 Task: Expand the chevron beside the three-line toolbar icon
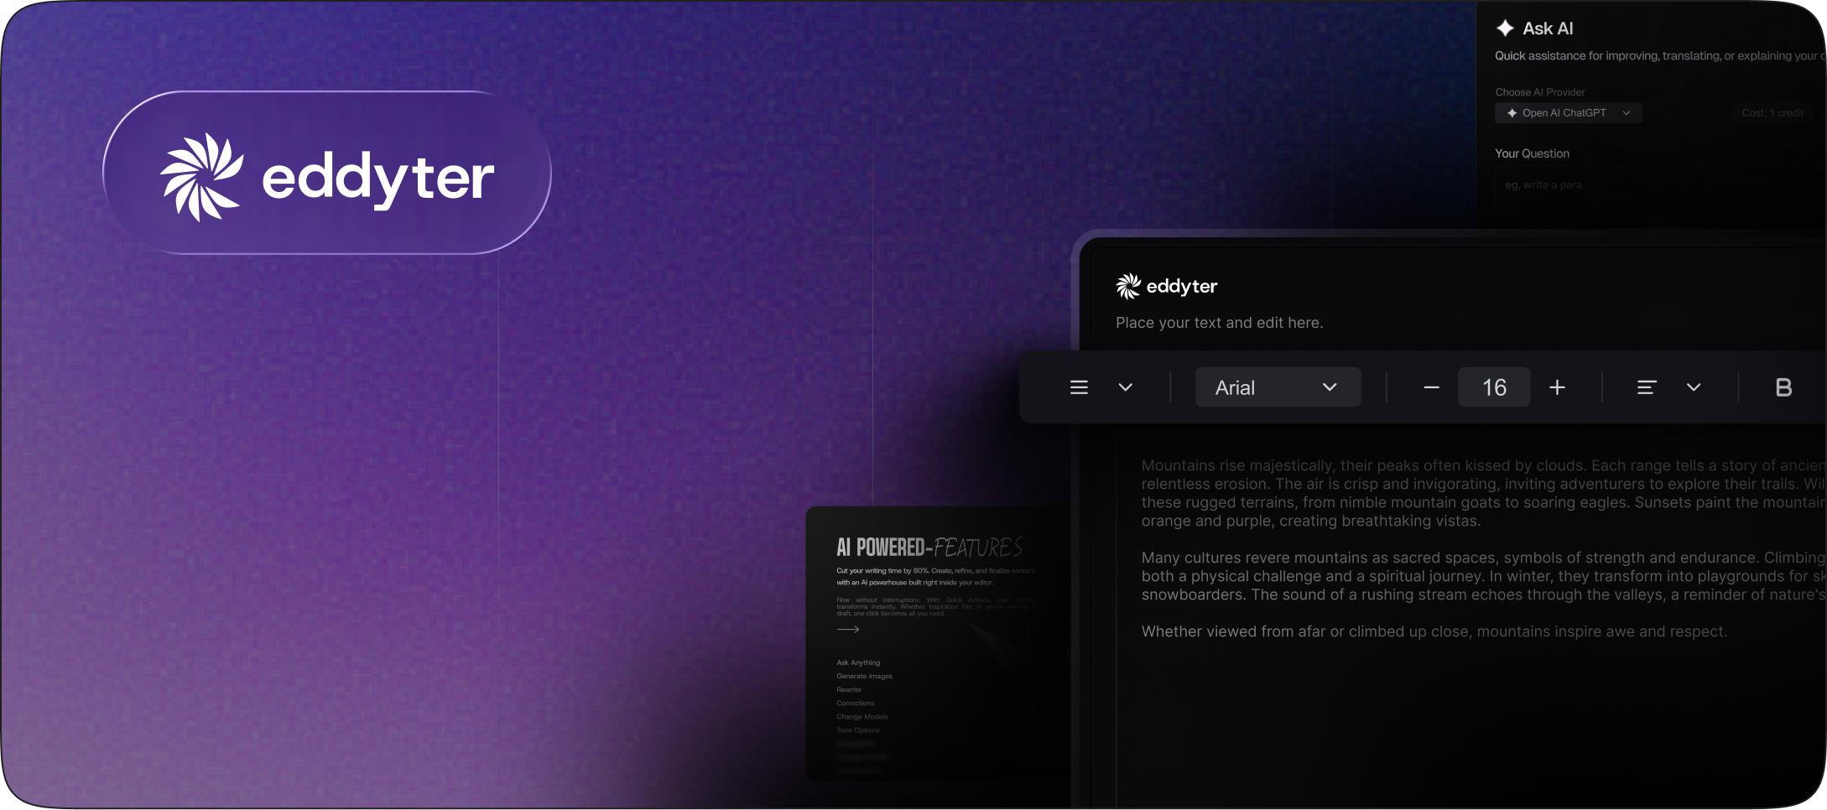click(x=1126, y=387)
